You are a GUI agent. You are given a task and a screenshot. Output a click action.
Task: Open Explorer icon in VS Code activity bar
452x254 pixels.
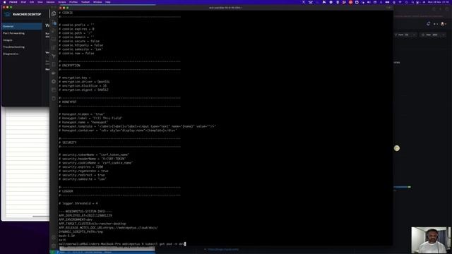coord(54,13)
